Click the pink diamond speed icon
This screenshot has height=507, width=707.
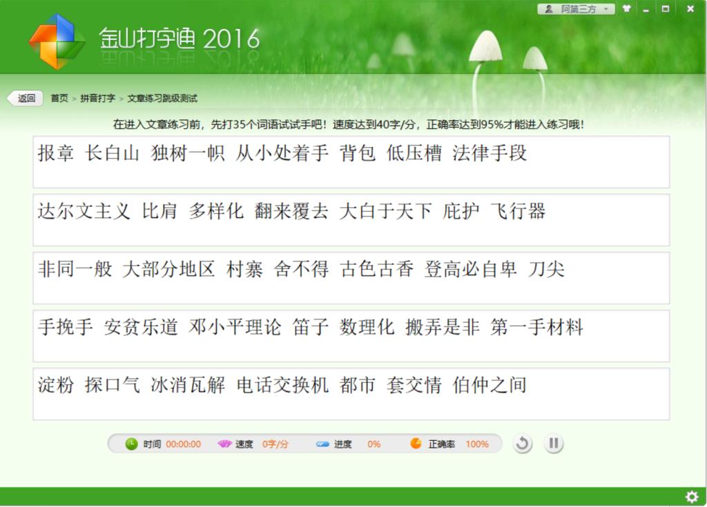click(224, 444)
